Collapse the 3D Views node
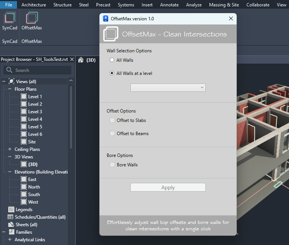Viewport: 289px width, 245px height. point(10,157)
